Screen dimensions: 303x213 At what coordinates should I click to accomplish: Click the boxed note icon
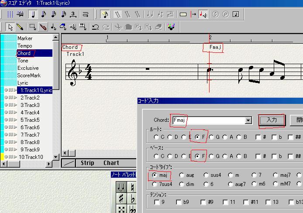point(236,14)
